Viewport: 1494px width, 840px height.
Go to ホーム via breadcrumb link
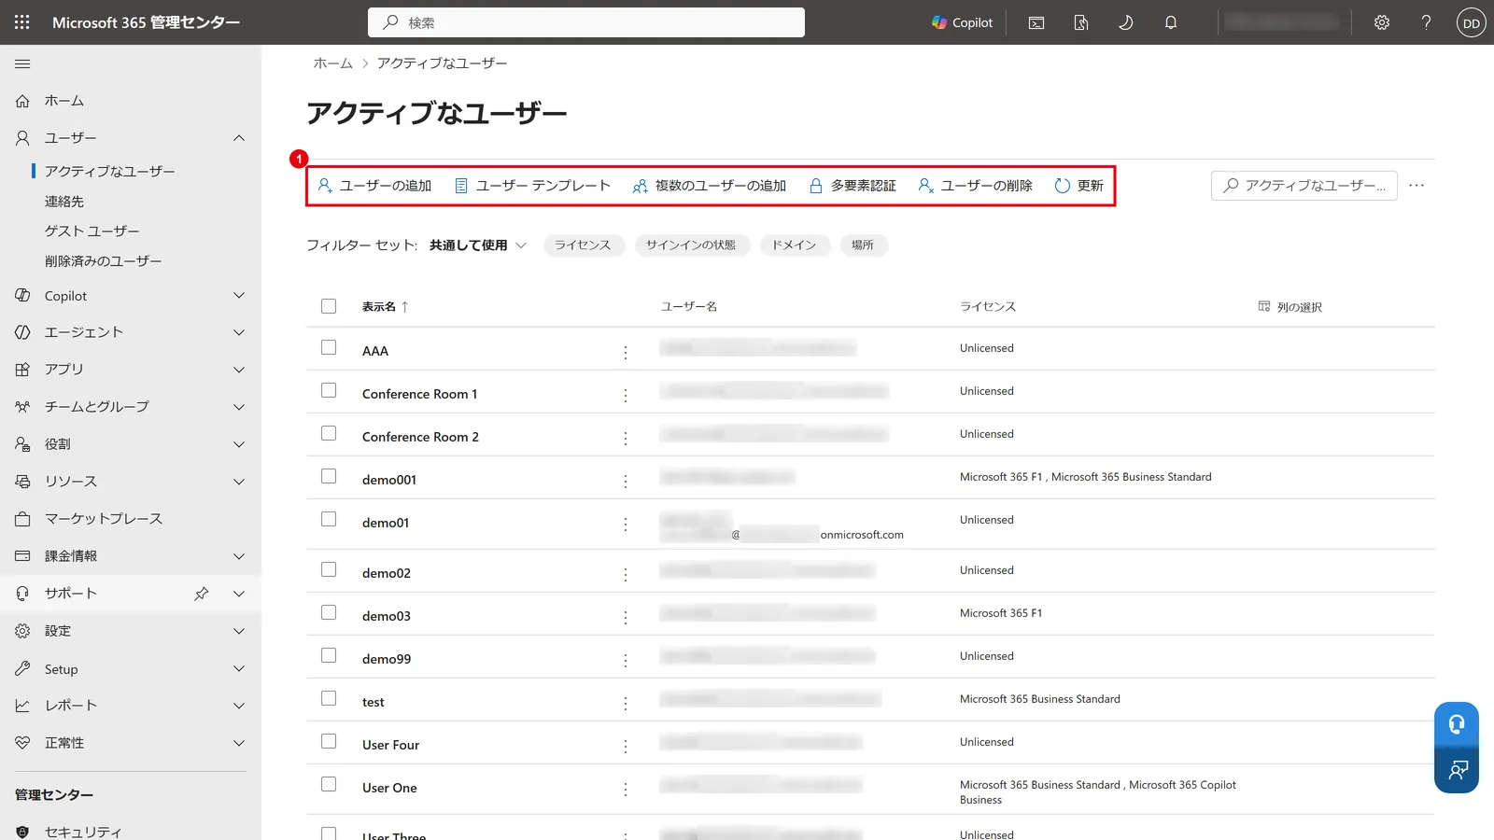tap(333, 63)
